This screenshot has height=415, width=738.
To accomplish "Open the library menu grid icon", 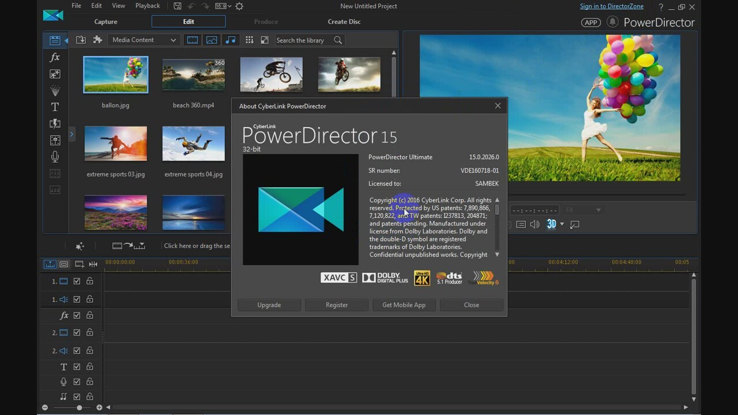I will [249, 40].
